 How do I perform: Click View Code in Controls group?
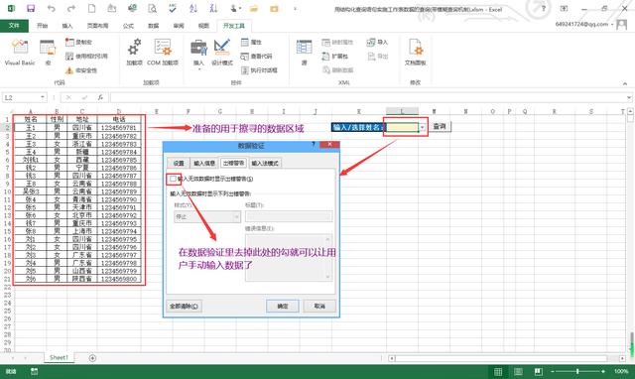(x=256, y=56)
